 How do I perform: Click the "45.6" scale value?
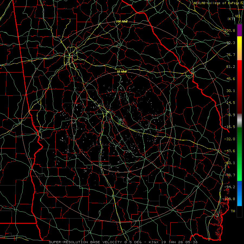tap(231, 79)
